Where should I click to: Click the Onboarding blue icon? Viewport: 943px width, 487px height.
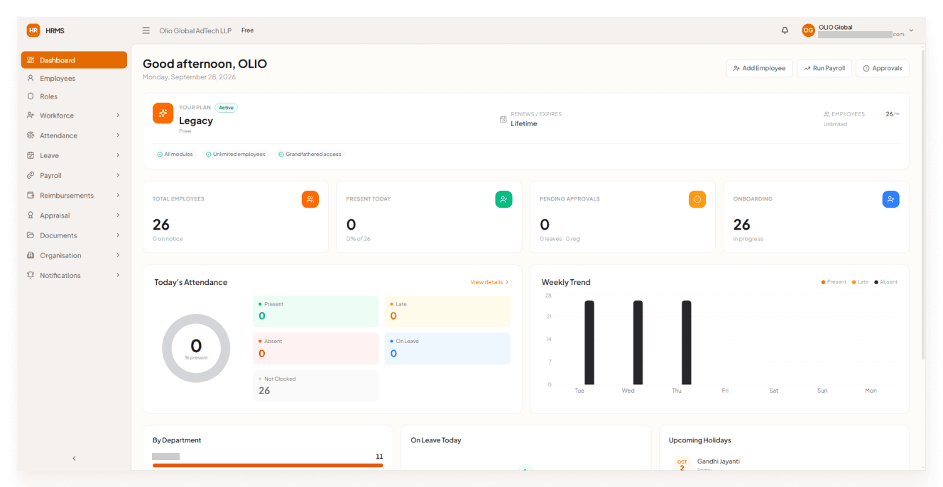(x=890, y=200)
